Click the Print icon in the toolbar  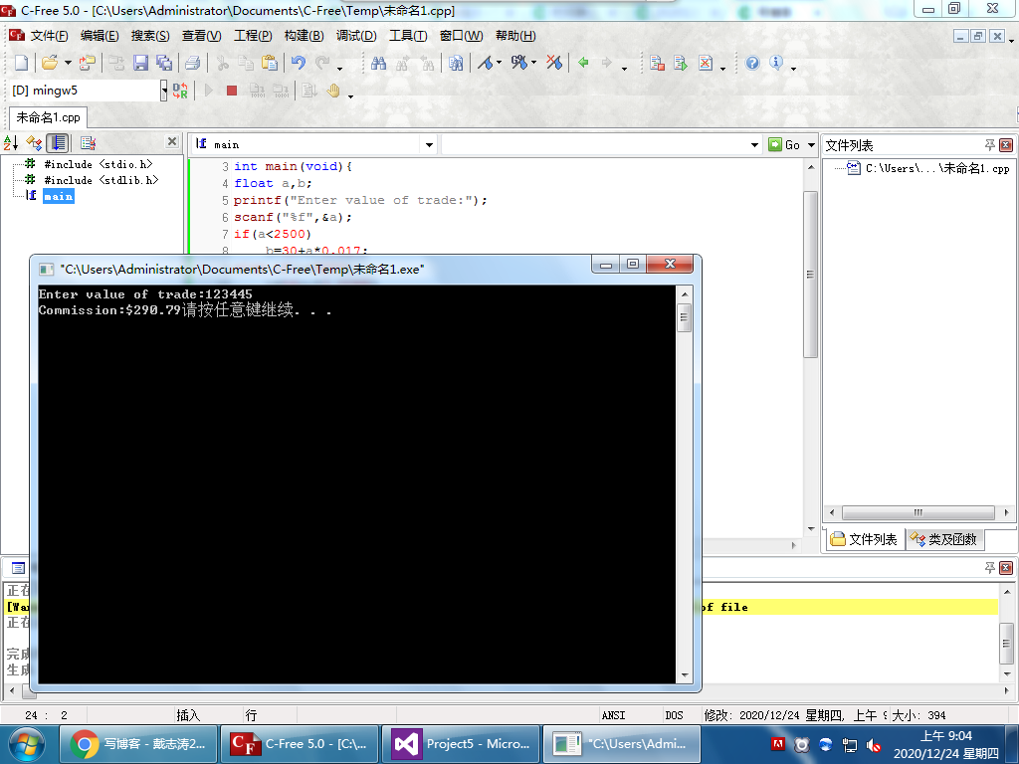click(x=192, y=63)
